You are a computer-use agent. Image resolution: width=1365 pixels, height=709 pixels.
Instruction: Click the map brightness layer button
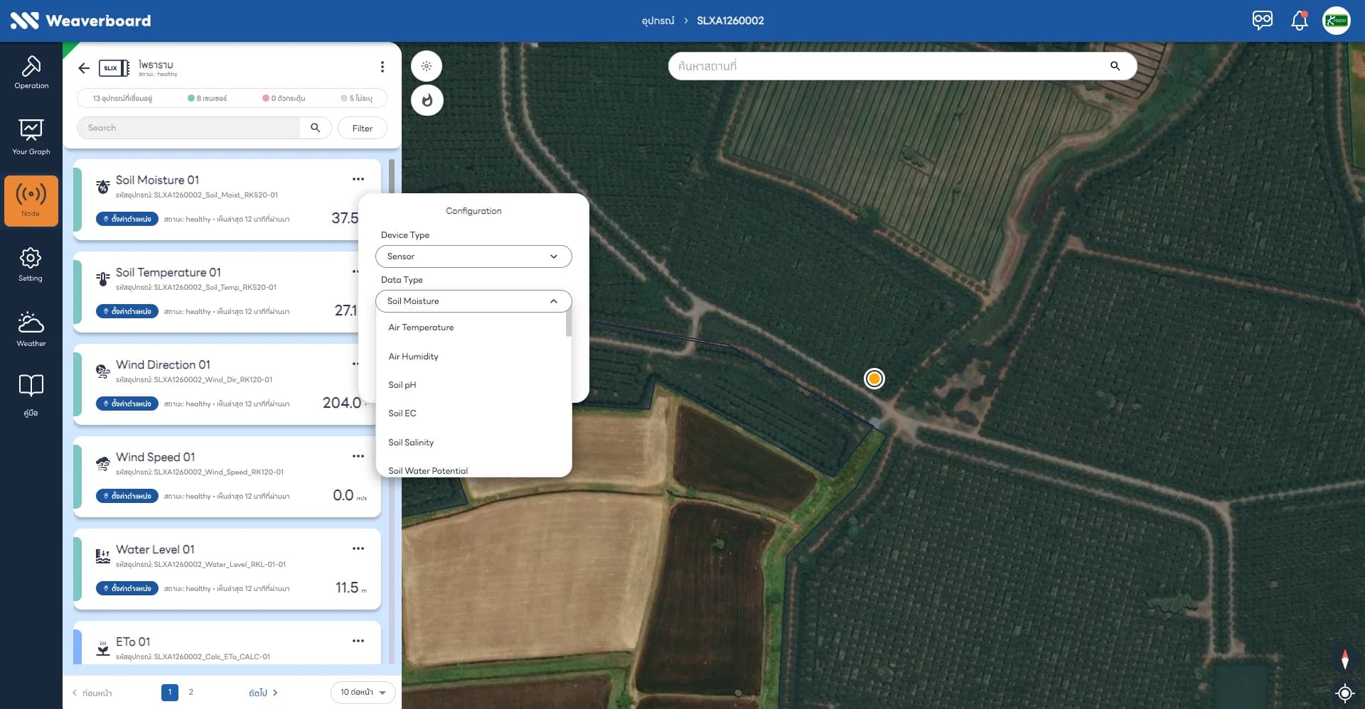[427, 66]
